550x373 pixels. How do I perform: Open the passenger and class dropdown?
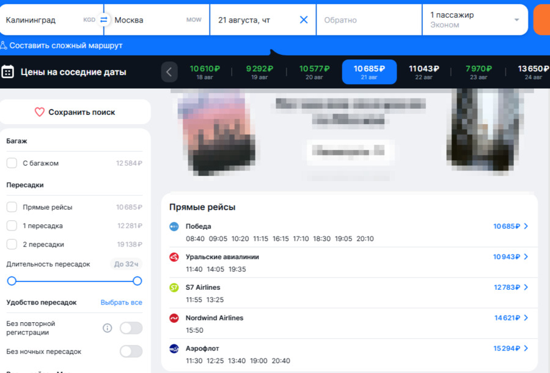click(x=475, y=20)
